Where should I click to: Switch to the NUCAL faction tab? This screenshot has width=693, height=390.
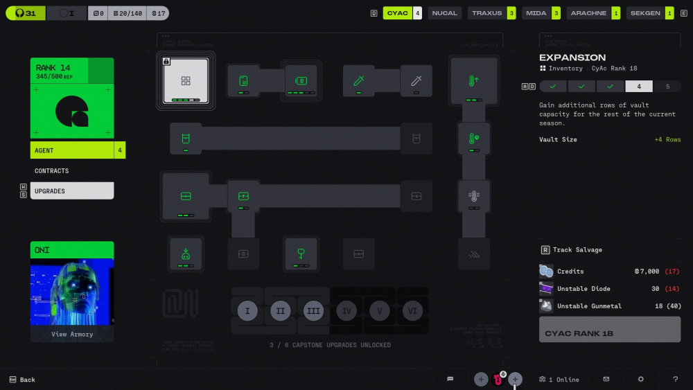(x=445, y=13)
